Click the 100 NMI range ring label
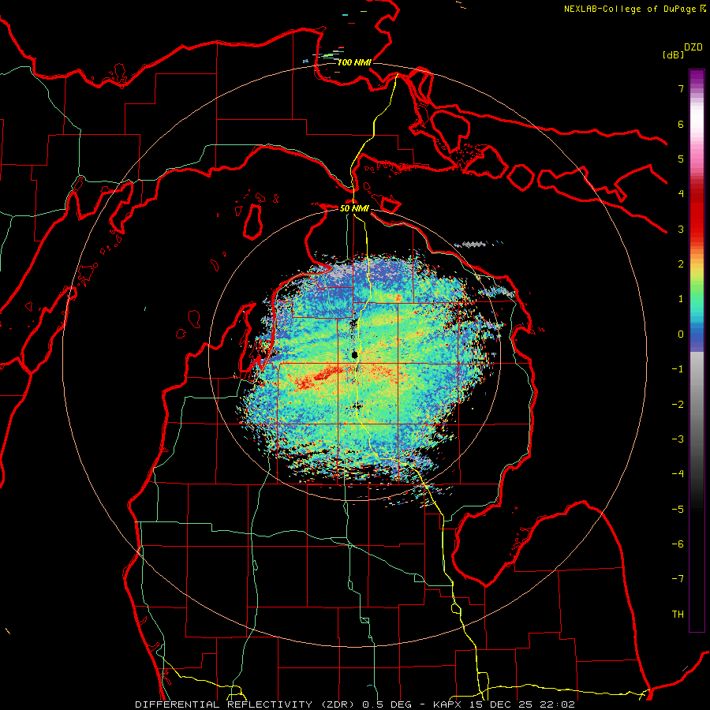 pos(354,62)
